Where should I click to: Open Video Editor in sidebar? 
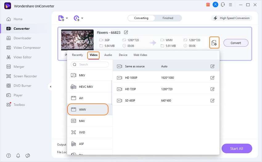coord(19,57)
